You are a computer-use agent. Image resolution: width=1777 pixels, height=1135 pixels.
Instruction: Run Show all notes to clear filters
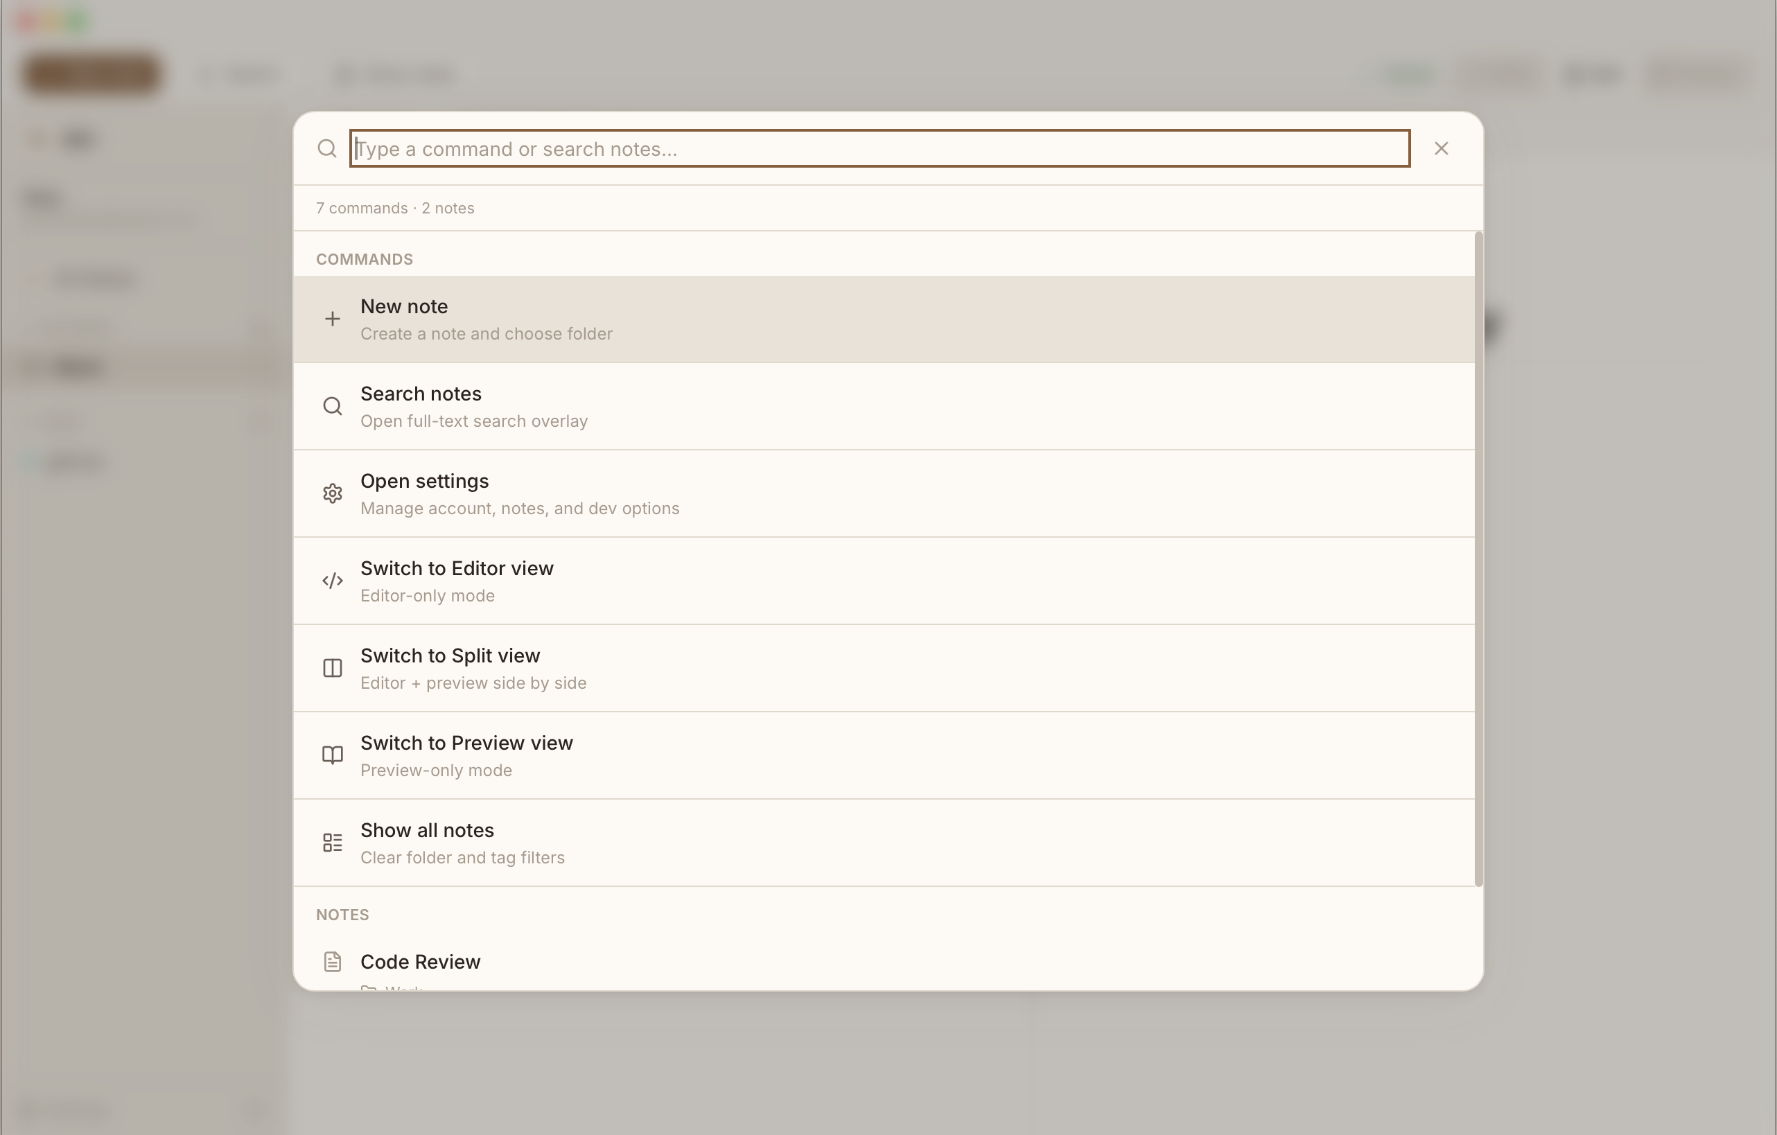point(664,841)
